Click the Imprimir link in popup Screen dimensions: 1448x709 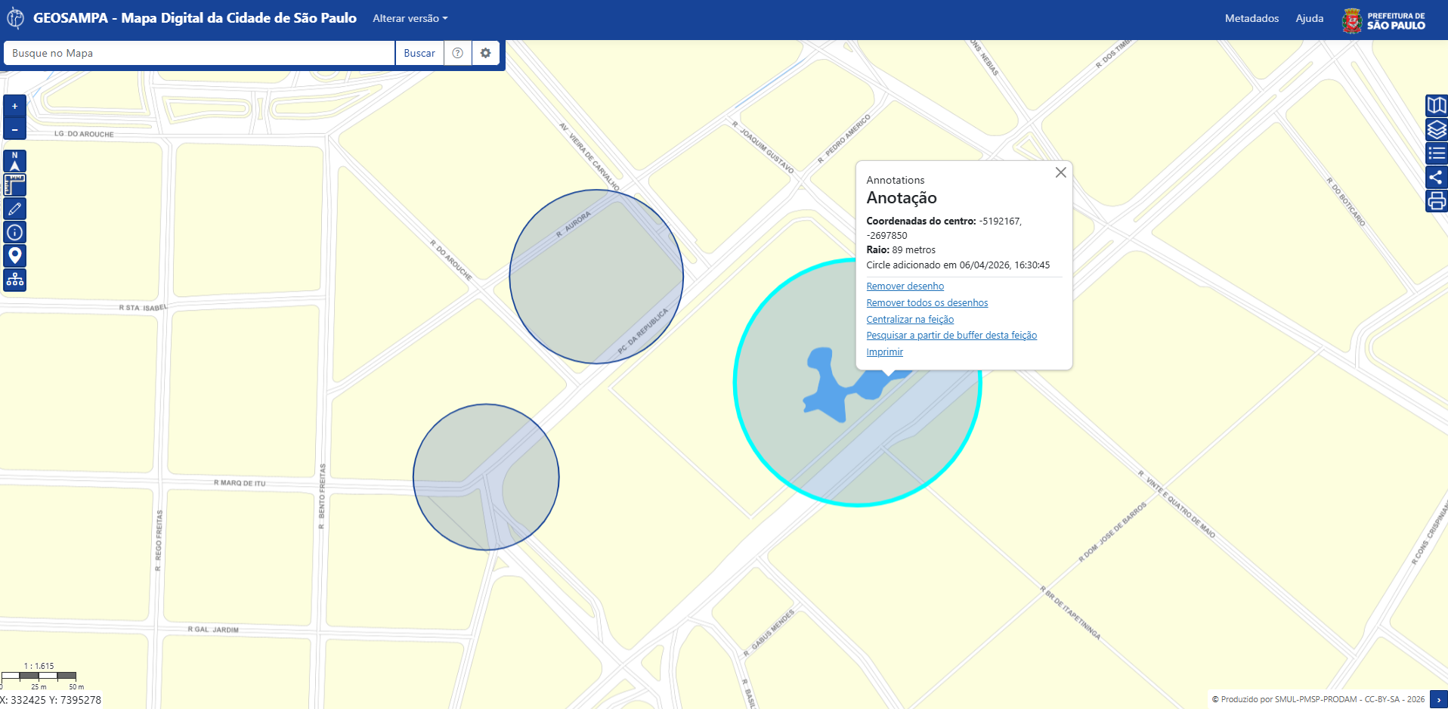click(x=884, y=352)
